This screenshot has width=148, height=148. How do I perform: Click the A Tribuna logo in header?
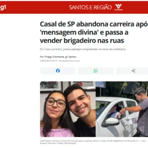[x=118, y=7]
